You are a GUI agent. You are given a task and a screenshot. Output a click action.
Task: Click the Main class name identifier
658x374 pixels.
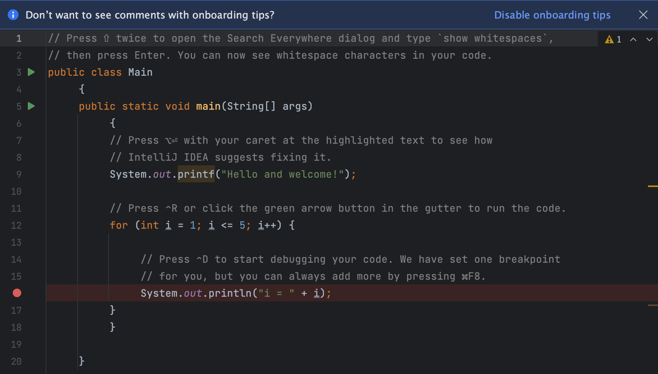(x=140, y=72)
